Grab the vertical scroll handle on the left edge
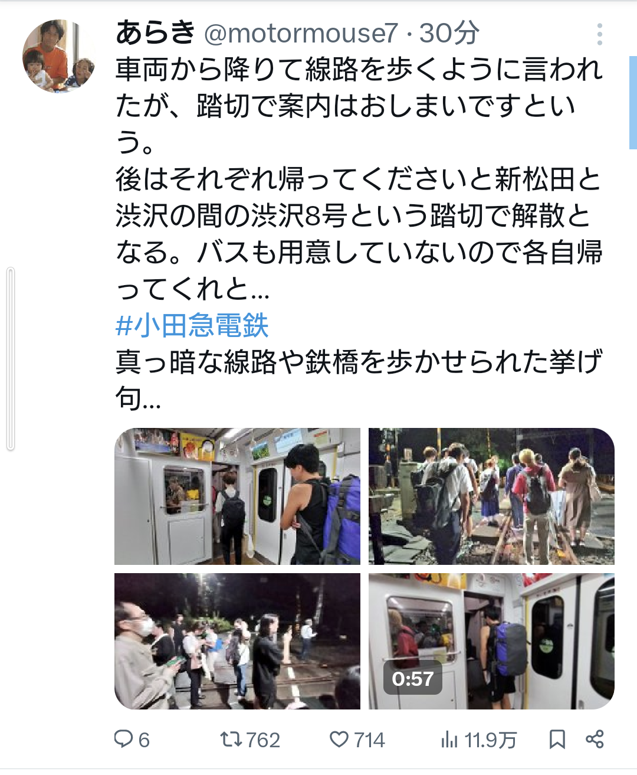This screenshot has width=637, height=775. click(x=10, y=359)
